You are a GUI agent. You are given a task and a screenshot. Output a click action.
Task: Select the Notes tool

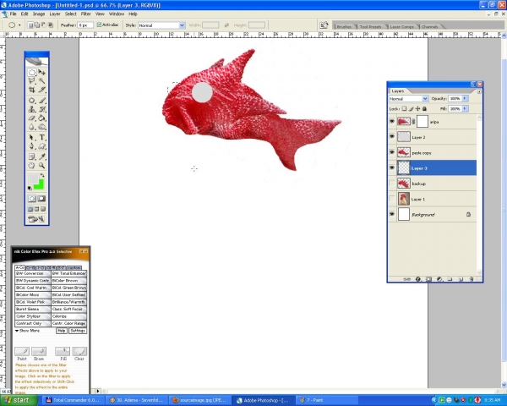click(32, 157)
